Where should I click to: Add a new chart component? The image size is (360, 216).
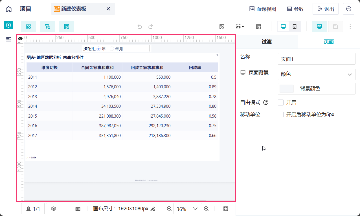point(28,27)
